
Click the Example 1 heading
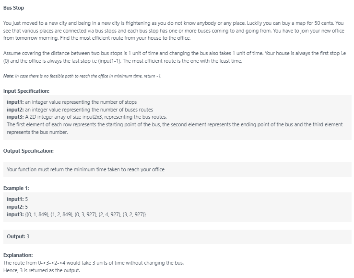[16, 188]
